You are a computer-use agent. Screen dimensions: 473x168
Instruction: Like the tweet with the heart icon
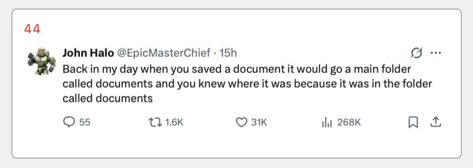pos(241,122)
